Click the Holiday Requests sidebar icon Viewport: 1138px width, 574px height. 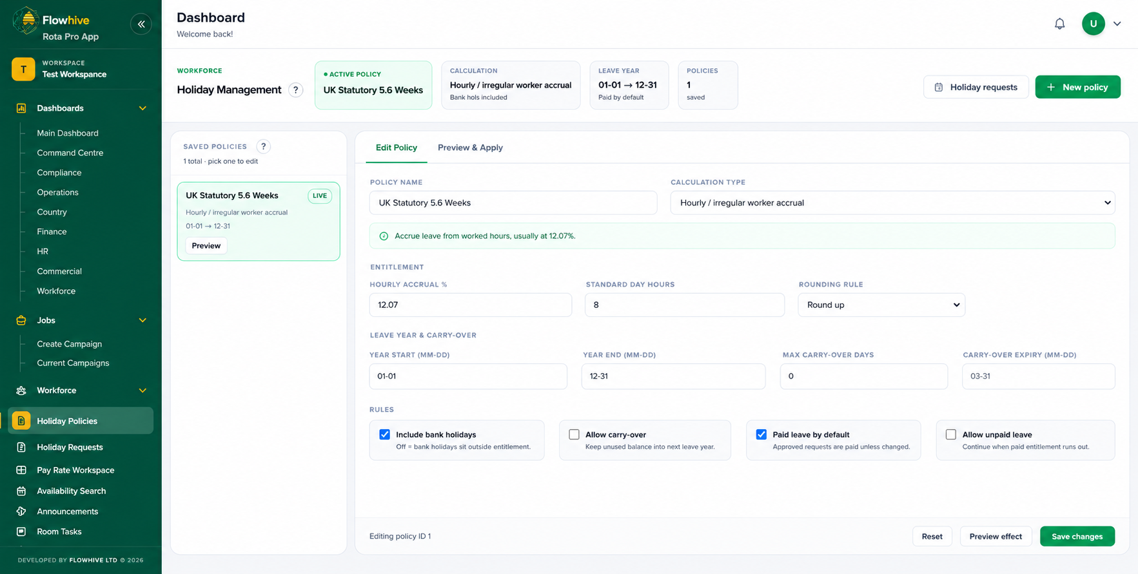[21, 447]
